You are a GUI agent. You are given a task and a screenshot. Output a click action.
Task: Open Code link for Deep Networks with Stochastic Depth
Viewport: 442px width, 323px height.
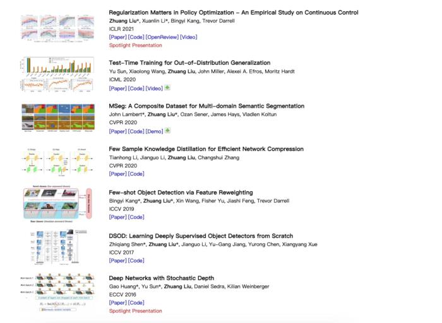[x=136, y=303]
